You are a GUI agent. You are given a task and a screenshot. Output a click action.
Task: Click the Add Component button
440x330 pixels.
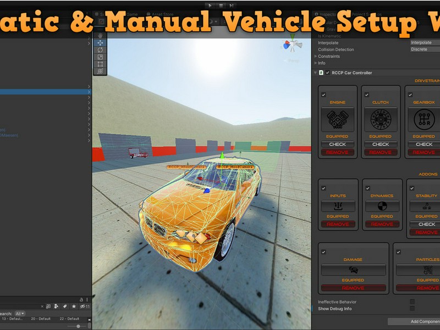(414, 322)
